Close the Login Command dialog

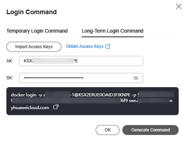coord(179,6)
